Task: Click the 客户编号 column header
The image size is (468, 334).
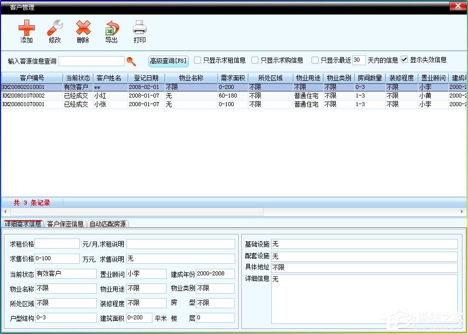Action: tap(32, 78)
